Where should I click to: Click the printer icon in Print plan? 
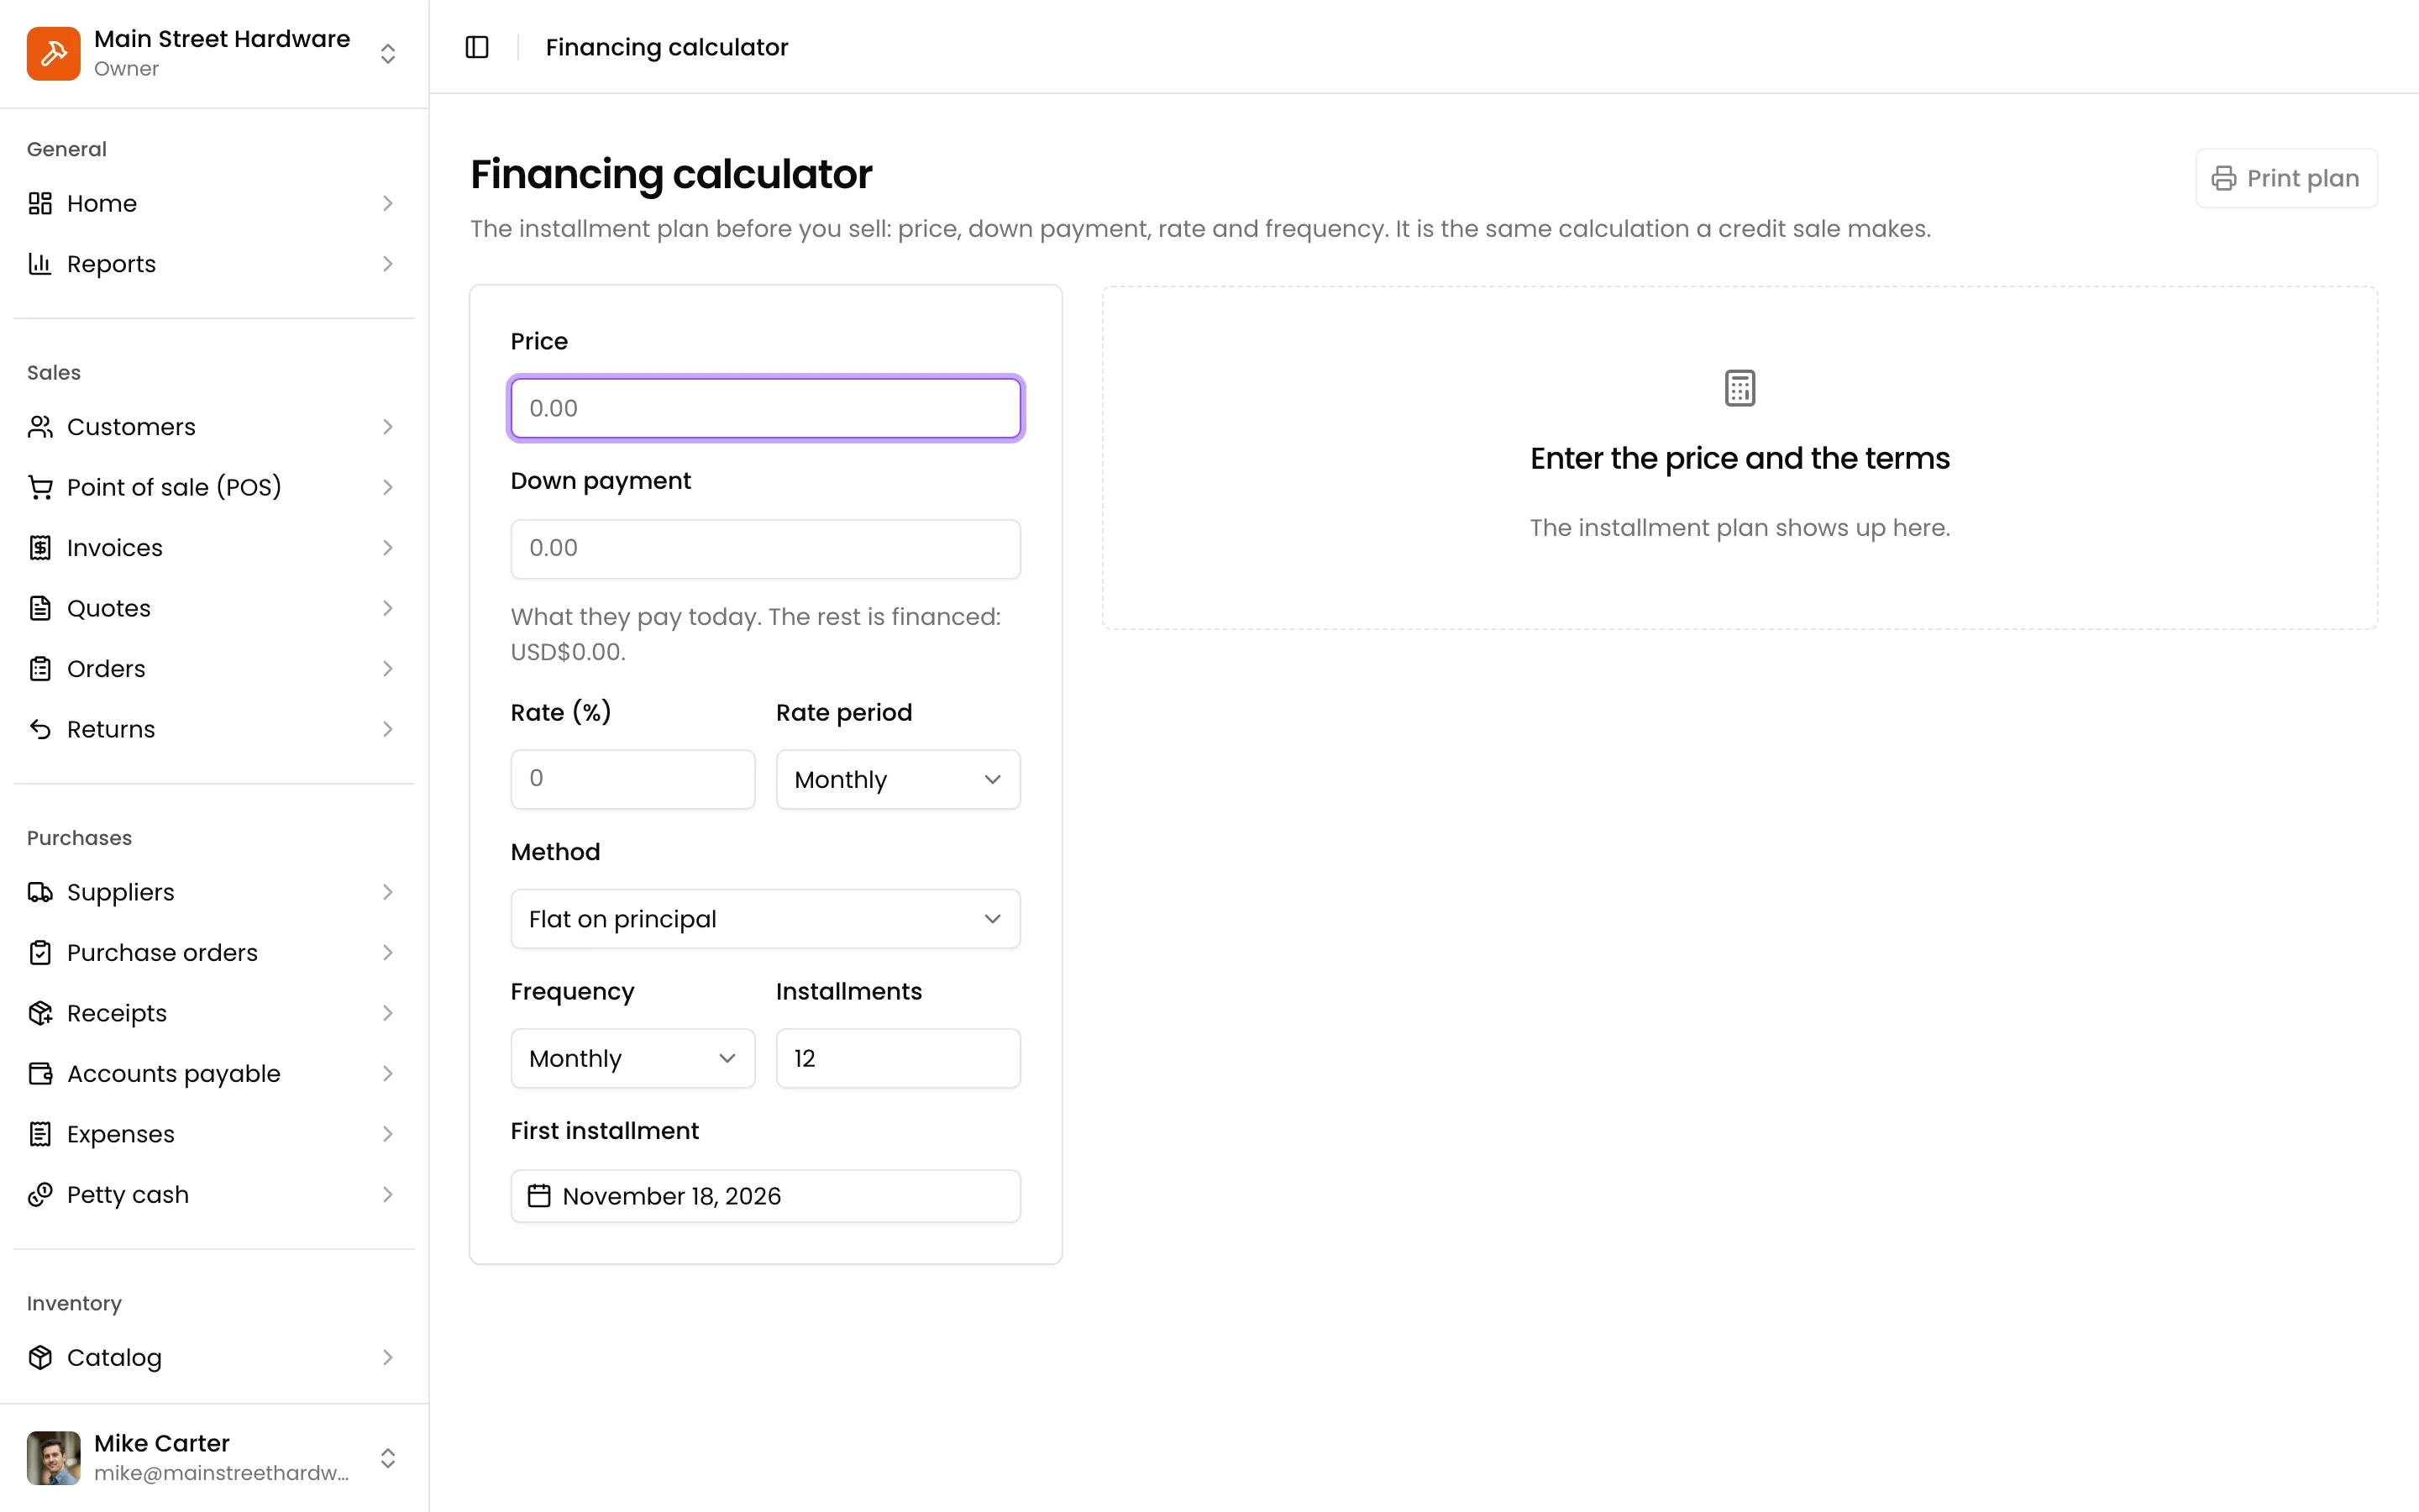click(2224, 178)
